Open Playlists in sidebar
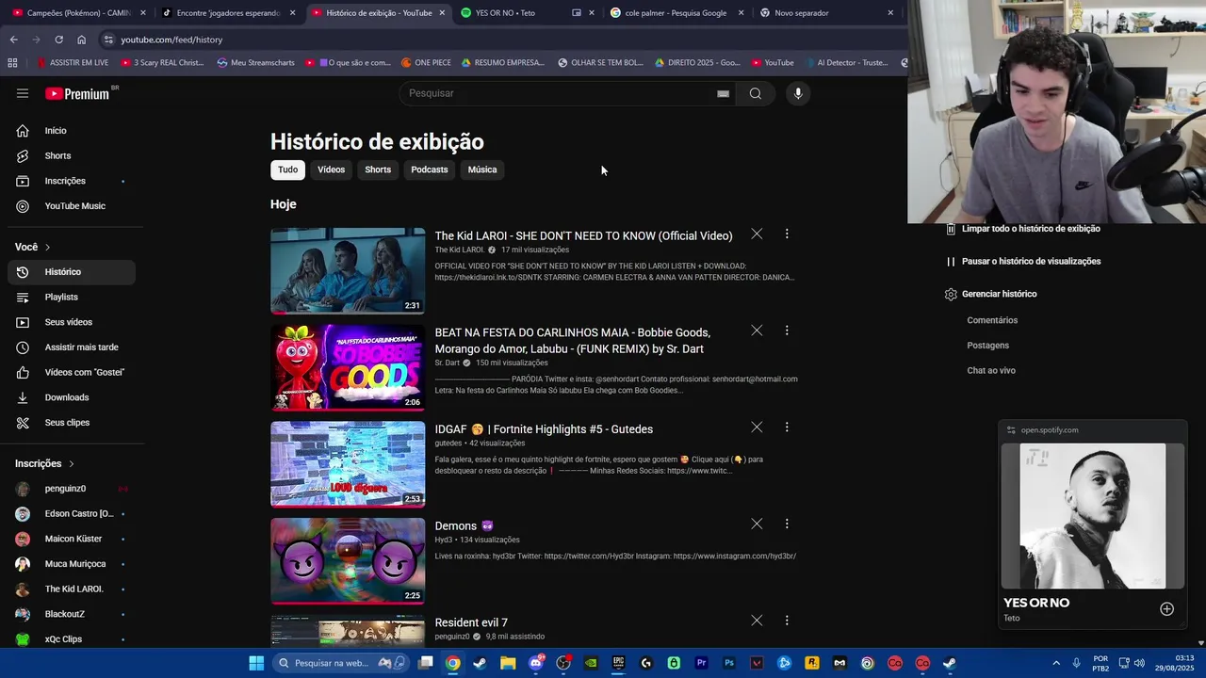The height and width of the screenshot is (678, 1206). pyautogui.click(x=72, y=297)
